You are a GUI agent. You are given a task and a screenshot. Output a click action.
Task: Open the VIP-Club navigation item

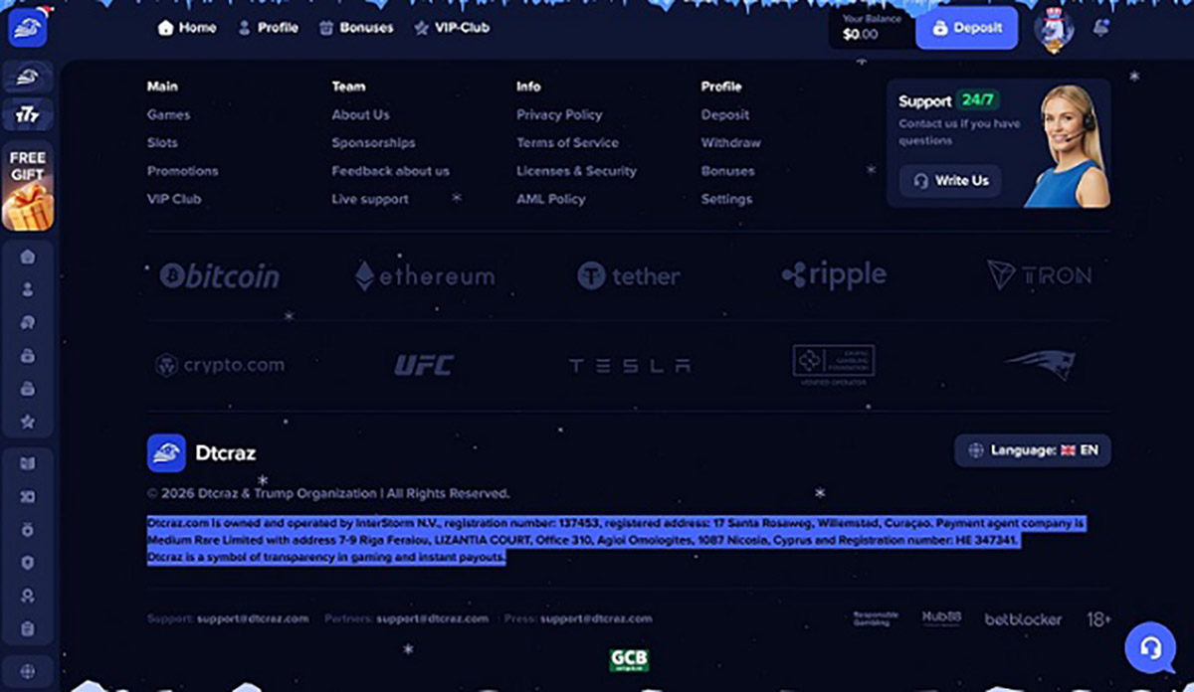point(452,28)
